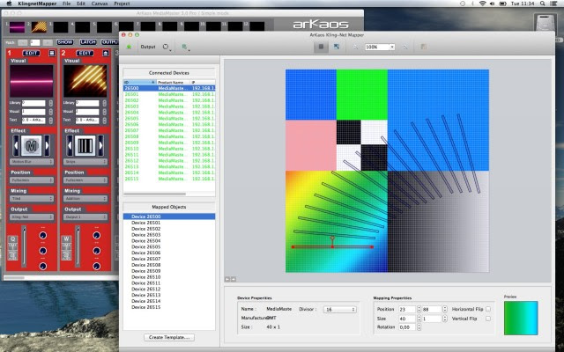Select thumbnail 2 in MediaMaster patch row

[39, 27]
